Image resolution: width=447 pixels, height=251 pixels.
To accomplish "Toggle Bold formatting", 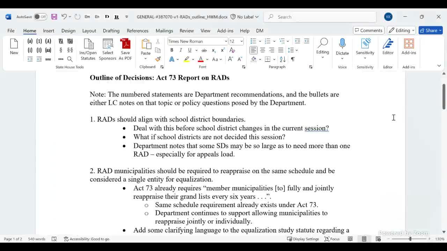I will point(172,50).
